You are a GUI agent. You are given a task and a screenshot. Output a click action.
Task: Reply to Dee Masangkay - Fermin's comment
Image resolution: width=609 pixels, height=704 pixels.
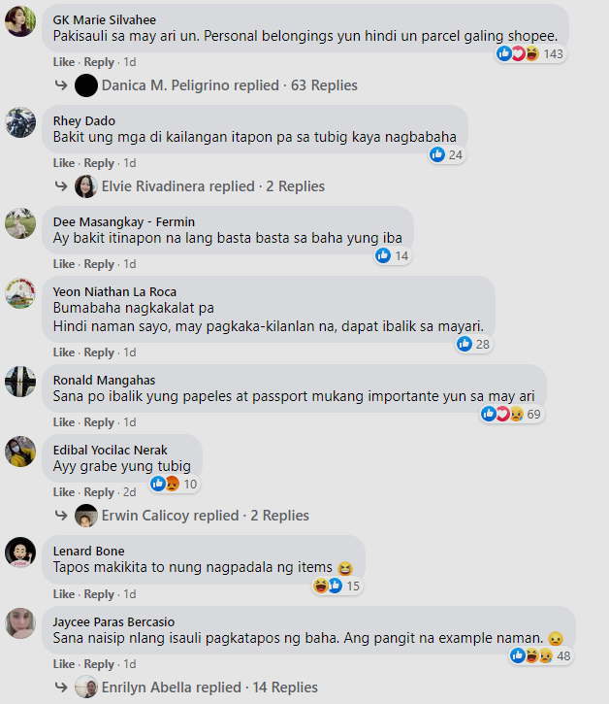pyautogui.click(x=99, y=264)
